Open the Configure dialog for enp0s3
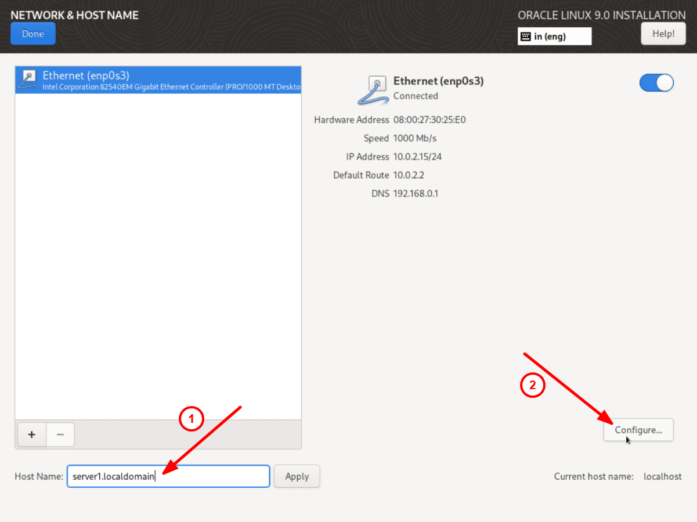697x522 pixels. (x=638, y=430)
